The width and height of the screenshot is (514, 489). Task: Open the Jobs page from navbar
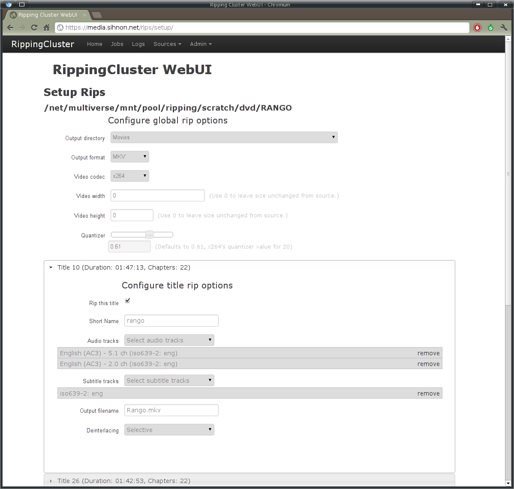[x=117, y=44]
